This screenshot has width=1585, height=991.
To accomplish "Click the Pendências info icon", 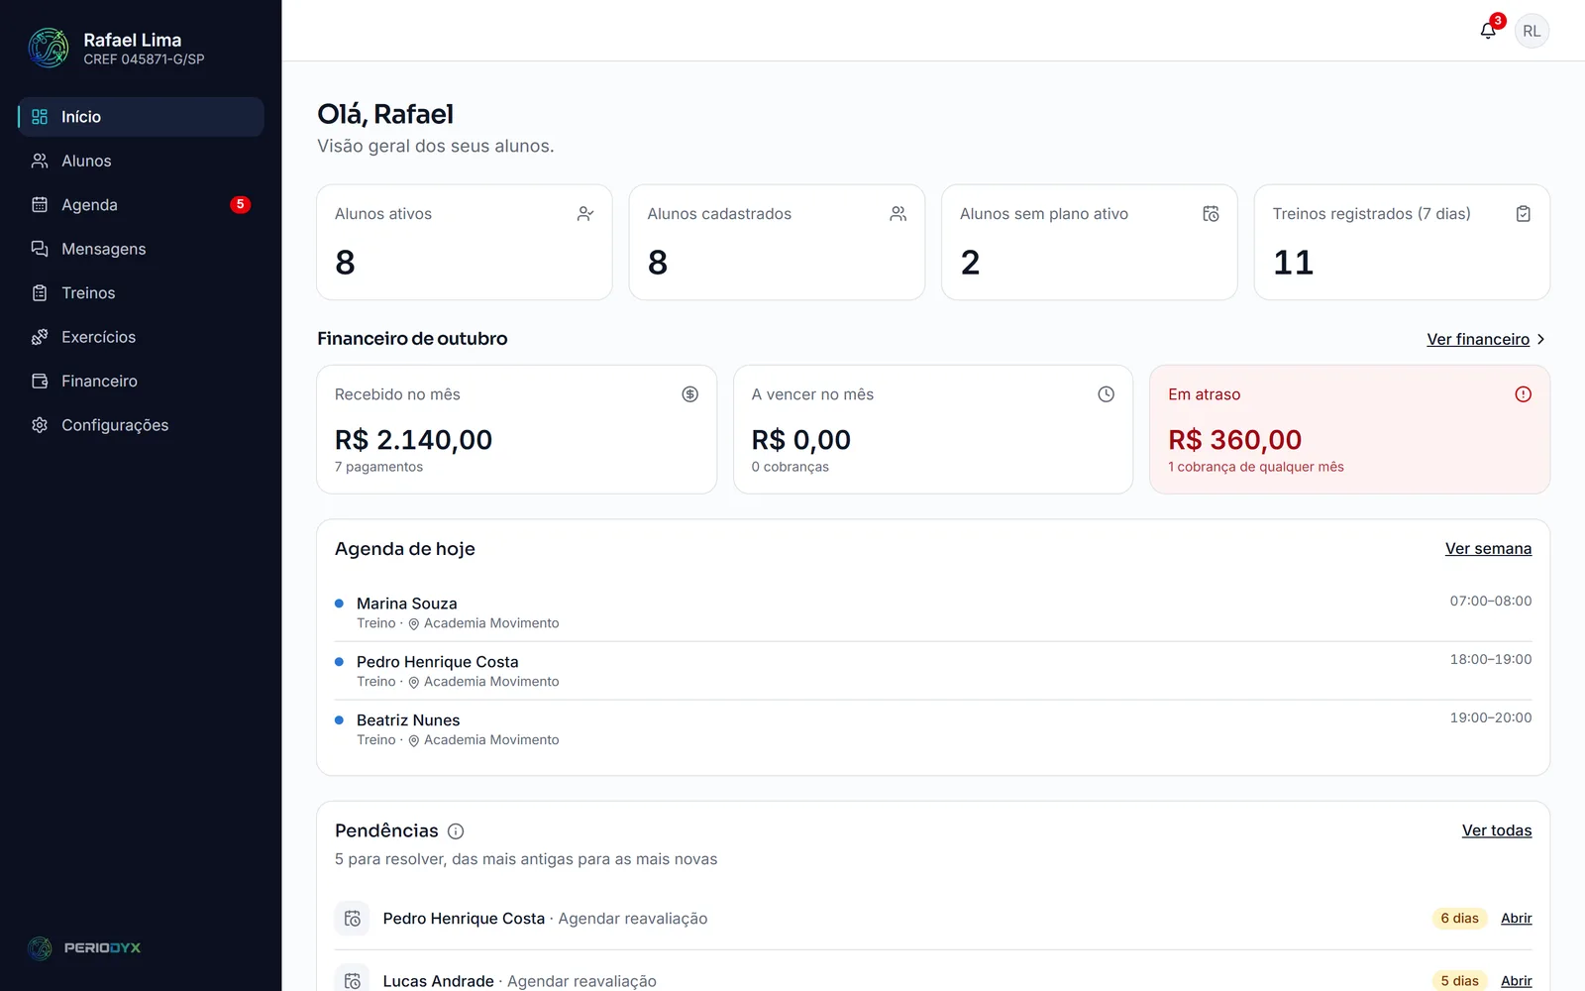I will click(456, 831).
